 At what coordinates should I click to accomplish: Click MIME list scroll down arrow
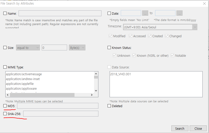click(96, 91)
